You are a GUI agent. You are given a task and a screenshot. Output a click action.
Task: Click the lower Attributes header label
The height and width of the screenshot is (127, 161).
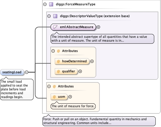point(66,86)
